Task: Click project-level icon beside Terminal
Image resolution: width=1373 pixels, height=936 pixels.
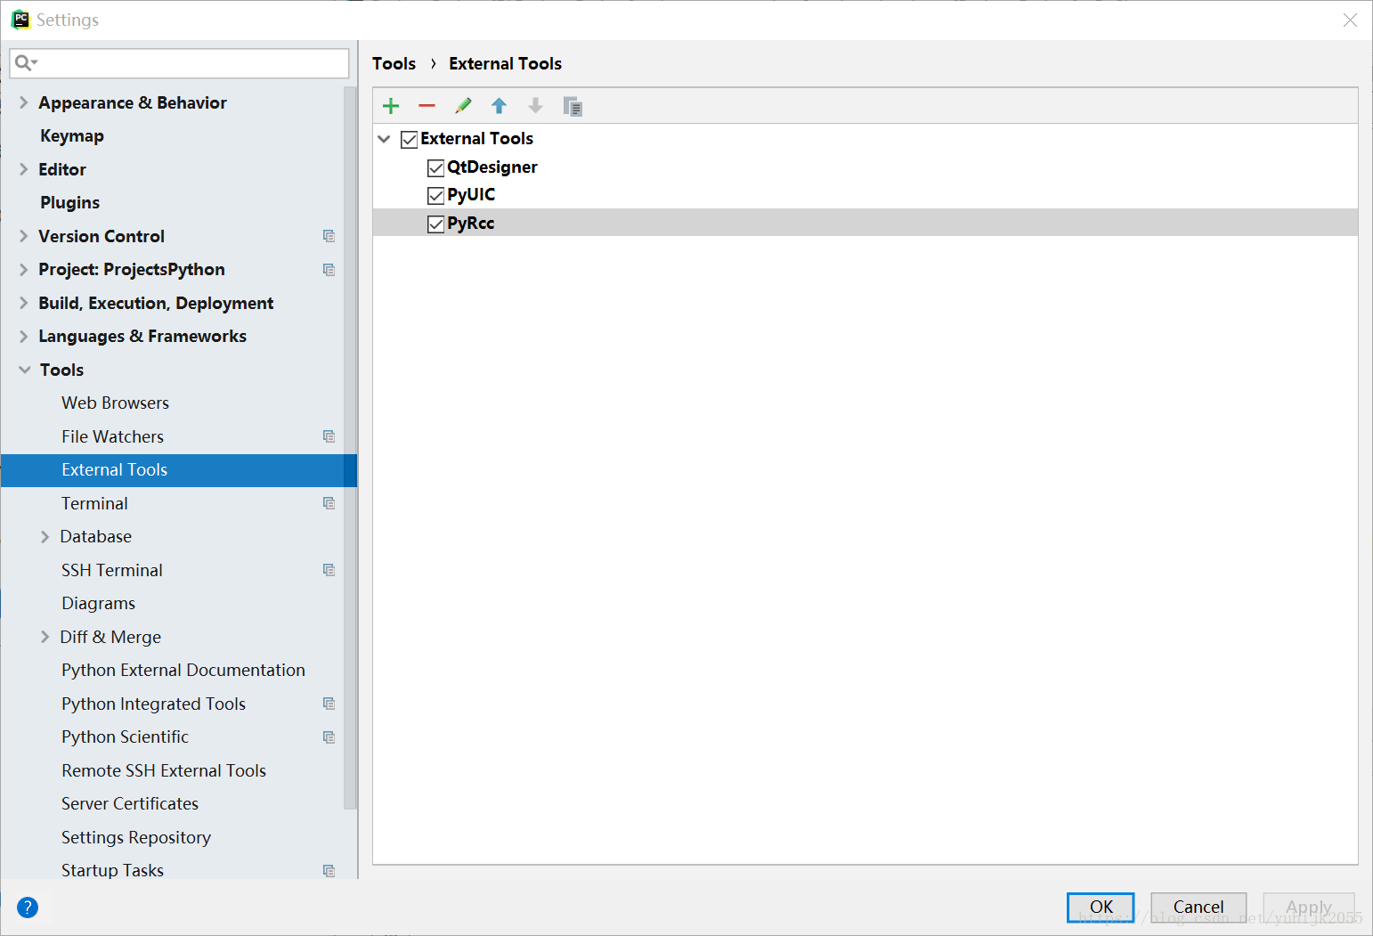Action: point(329,503)
